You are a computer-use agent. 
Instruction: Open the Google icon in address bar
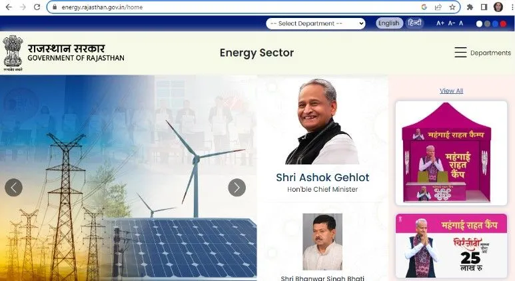click(x=424, y=7)
